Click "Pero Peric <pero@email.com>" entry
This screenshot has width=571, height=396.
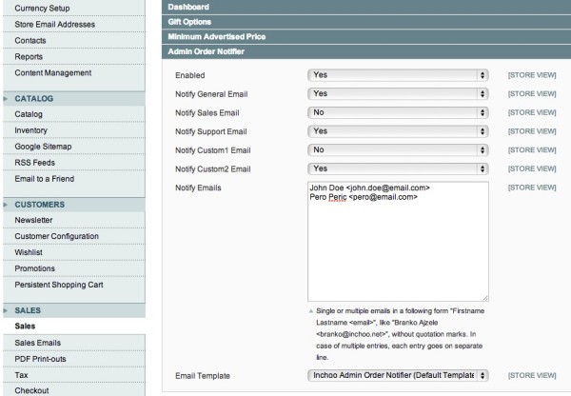coord(364,197)
